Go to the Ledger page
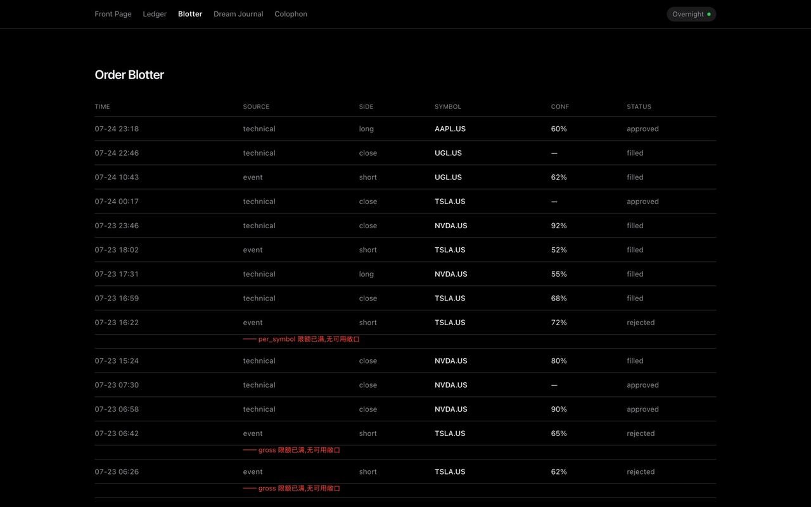The height and width of the screenshot is (507, 811). [x=155, y=14]
